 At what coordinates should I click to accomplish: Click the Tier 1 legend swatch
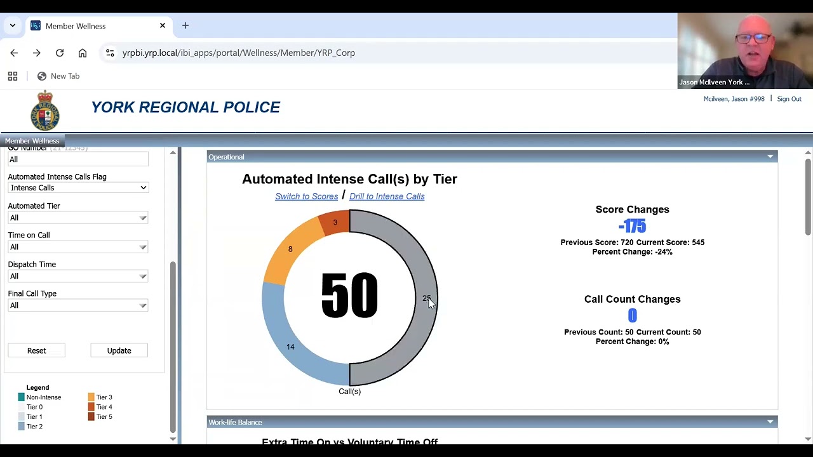click(22, 417)
